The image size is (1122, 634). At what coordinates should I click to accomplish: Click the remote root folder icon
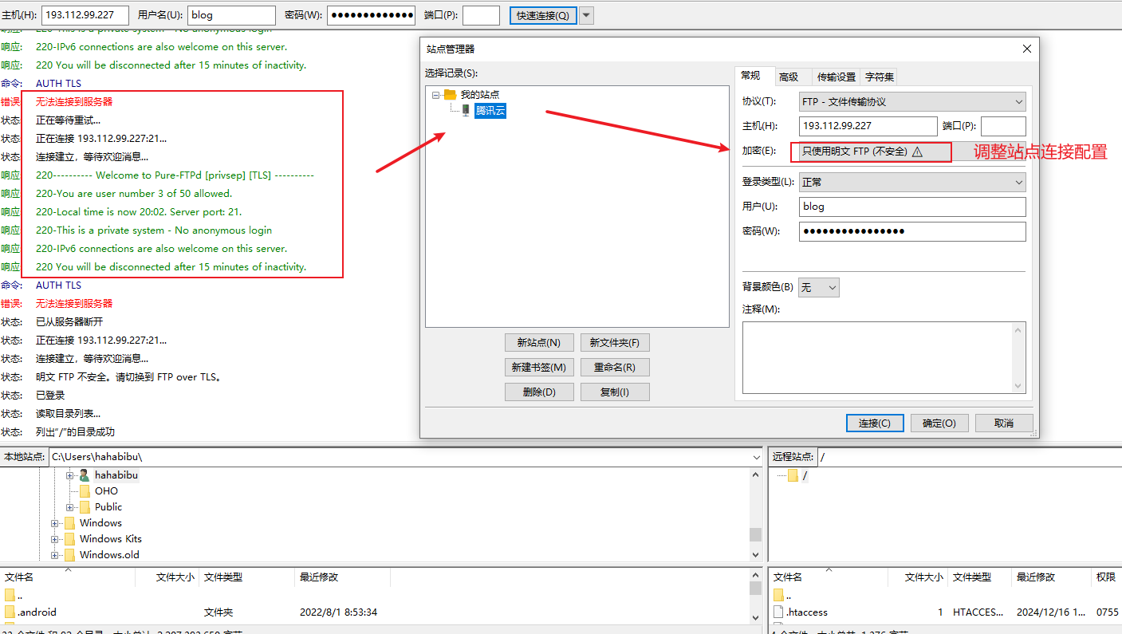coord(793,476)
